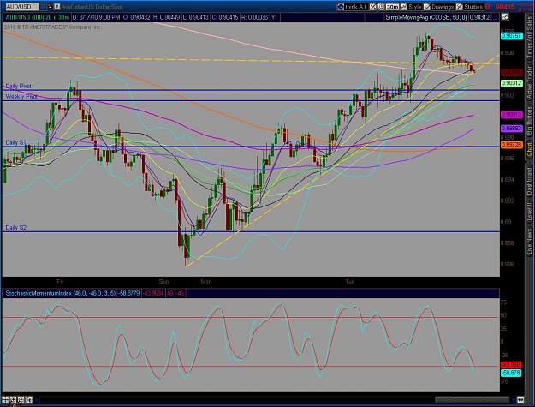535x407 pixels.
Task: Click the Mon date label on time axis
Action: coord(206,282)
